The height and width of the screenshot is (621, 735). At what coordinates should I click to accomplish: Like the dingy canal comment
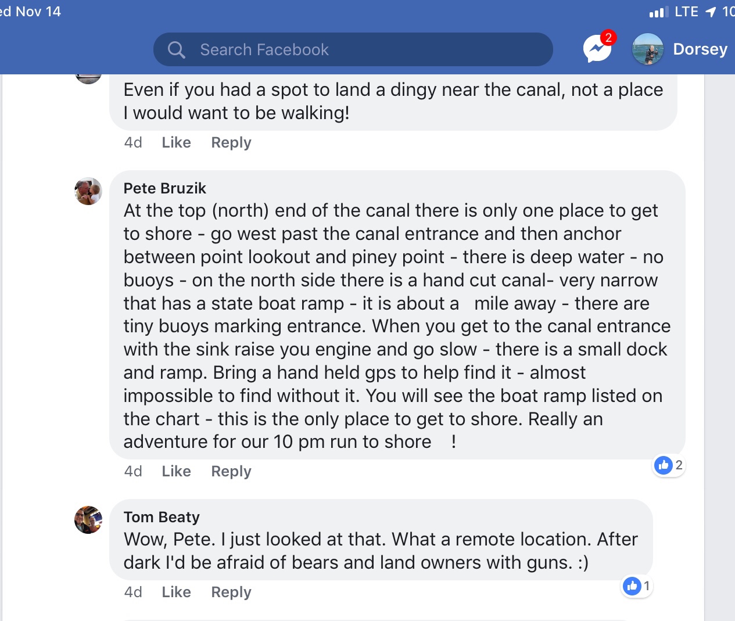point(176,142)
